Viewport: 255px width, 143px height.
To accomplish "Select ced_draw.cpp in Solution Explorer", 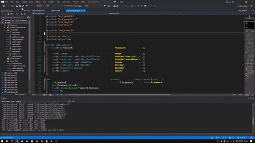I will pos(17,64).
